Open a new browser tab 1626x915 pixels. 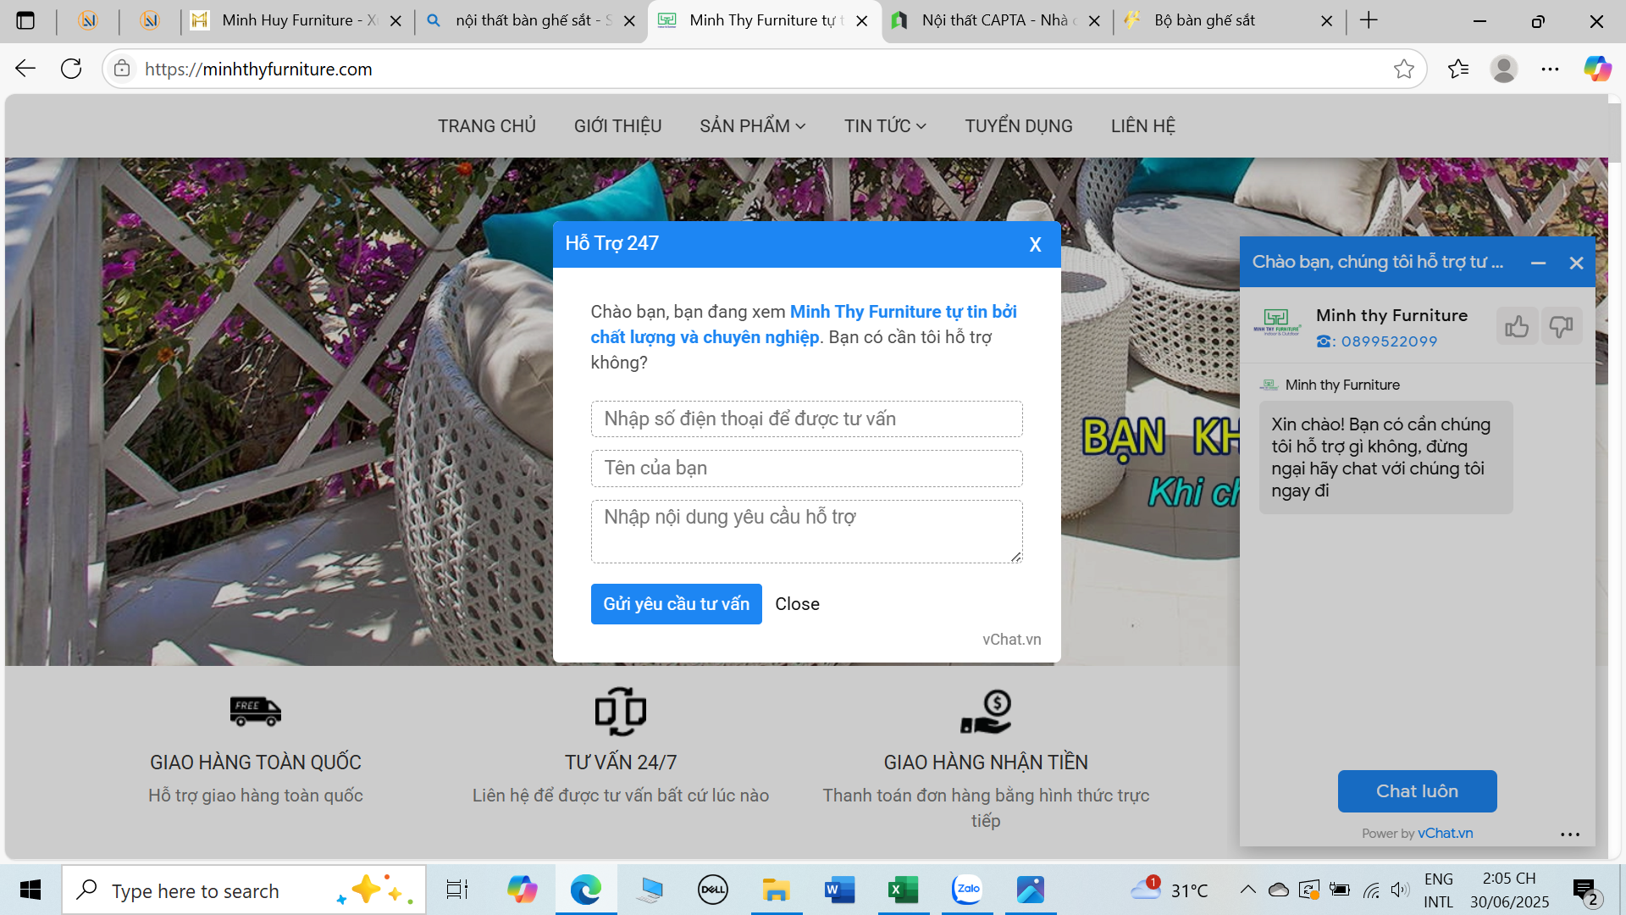pos(1369,20)
